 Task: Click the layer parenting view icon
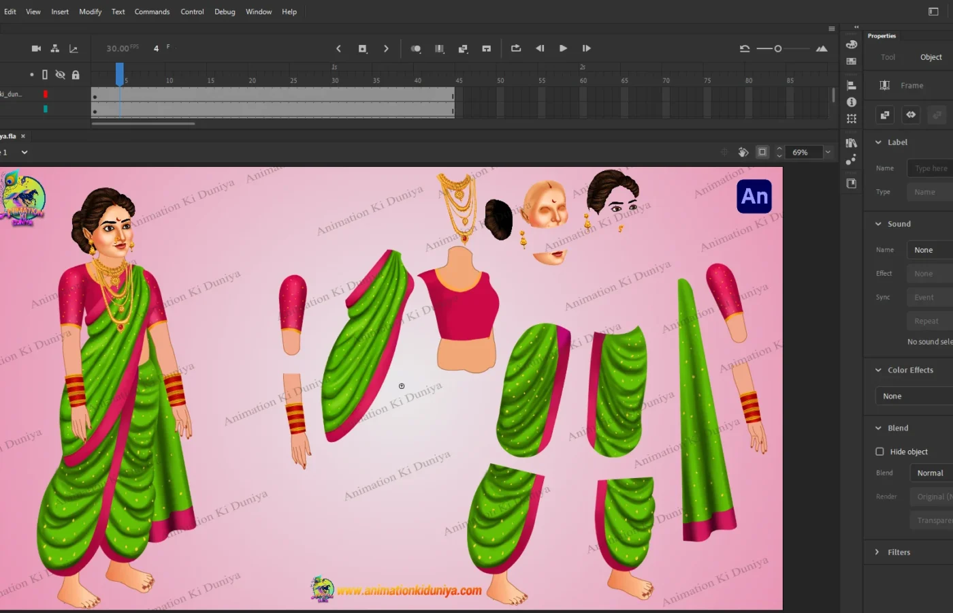tap(55, 48)
